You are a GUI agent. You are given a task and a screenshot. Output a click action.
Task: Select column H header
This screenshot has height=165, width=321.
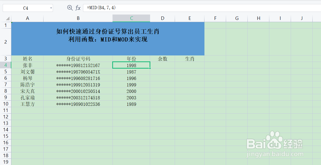[x=258, y=18]
